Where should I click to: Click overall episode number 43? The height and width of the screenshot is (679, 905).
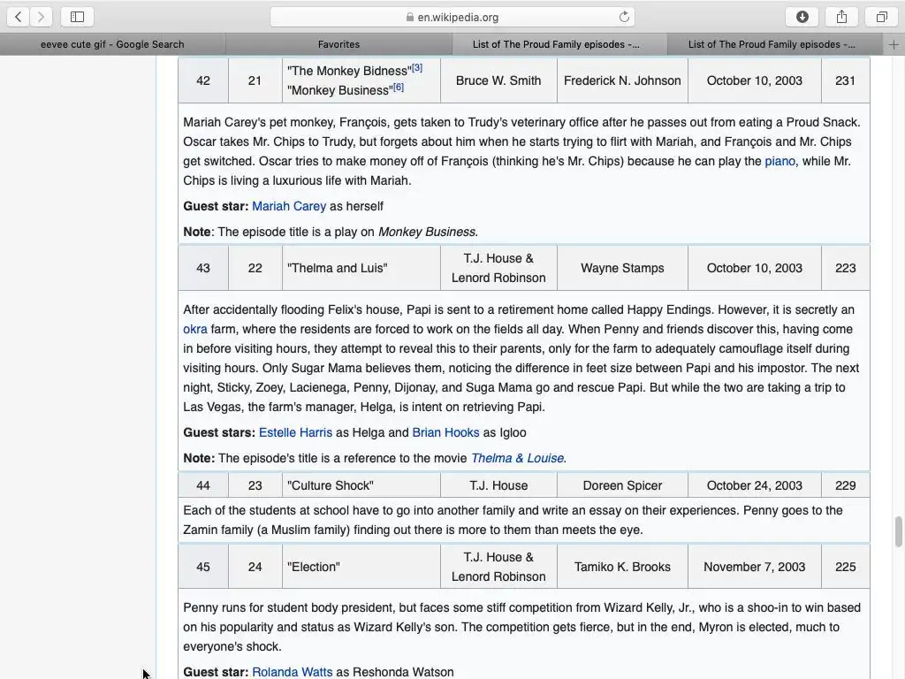click(203, 268)
